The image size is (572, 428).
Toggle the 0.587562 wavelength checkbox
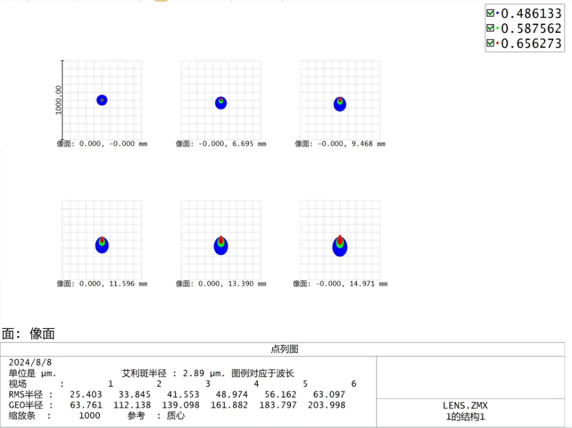490,28
